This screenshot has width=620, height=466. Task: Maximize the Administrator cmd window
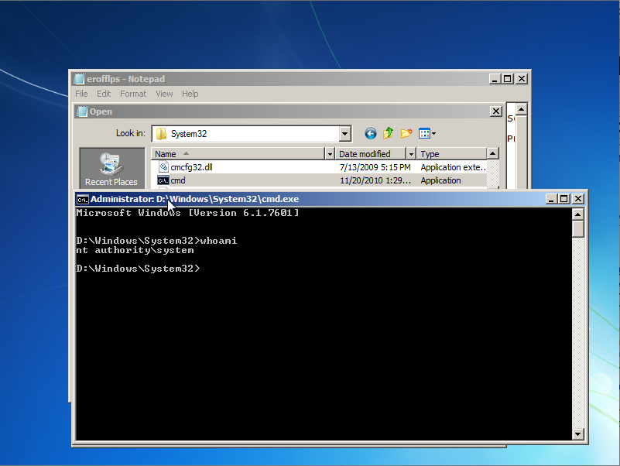tap(563, 199)
